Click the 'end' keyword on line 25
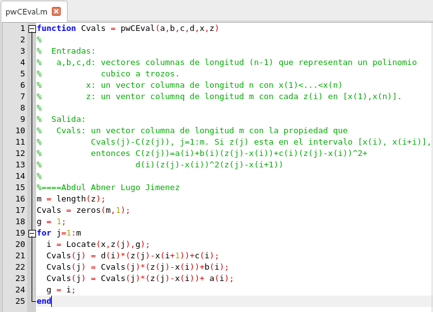The height and width of the screenshot is (312, 433). click(x=44, y=301)
